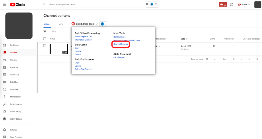Click the Help question mark icon

[x=232, y=5]
